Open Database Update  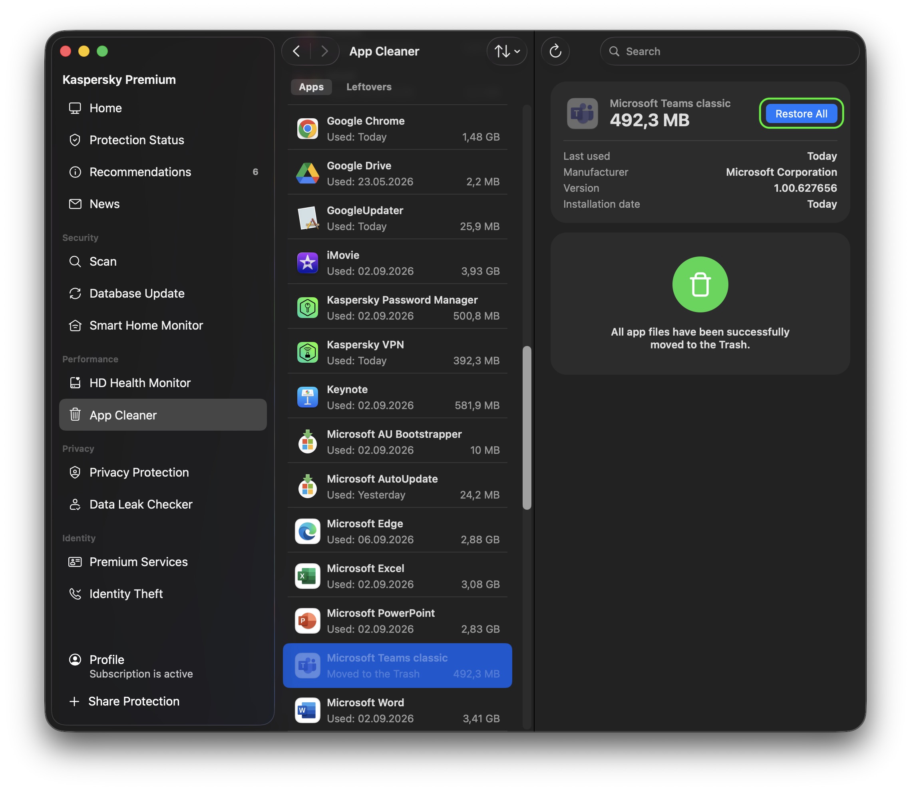pyautogui.click(x=163, y=294)
